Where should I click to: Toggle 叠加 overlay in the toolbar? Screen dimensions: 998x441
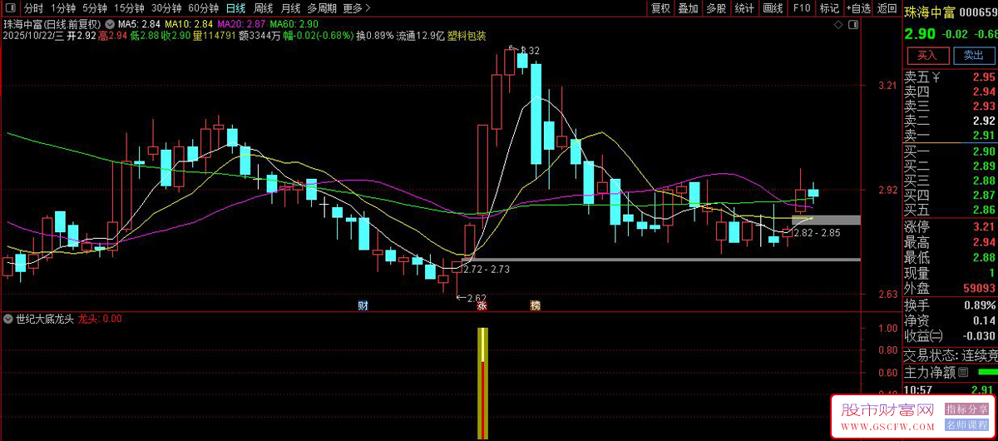(x=688, y=8)
